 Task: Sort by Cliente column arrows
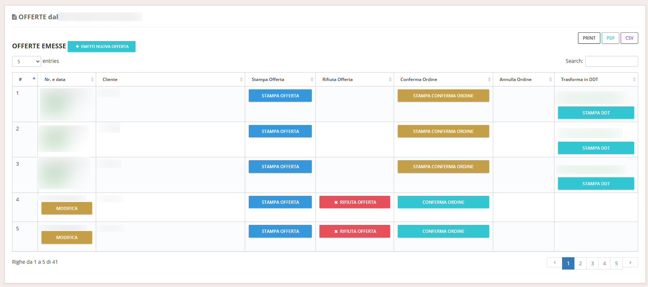tap(241, 80)
